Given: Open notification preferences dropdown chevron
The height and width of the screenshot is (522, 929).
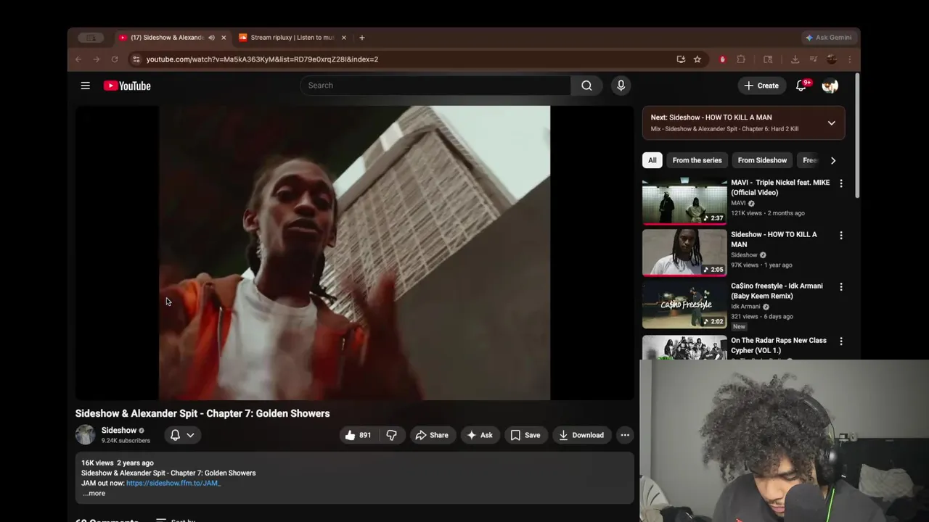Looking at the screenshot, I should point(190,435).
